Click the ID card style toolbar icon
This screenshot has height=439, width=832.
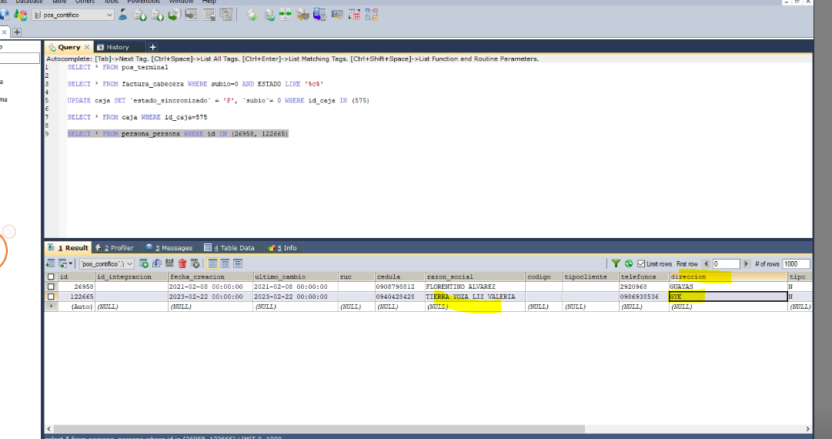point(337,15)
